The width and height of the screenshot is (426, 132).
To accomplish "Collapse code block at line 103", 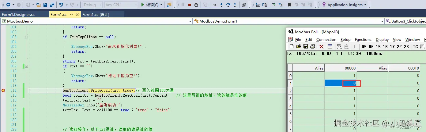I will pyautogui.click(x=26, y=37).
